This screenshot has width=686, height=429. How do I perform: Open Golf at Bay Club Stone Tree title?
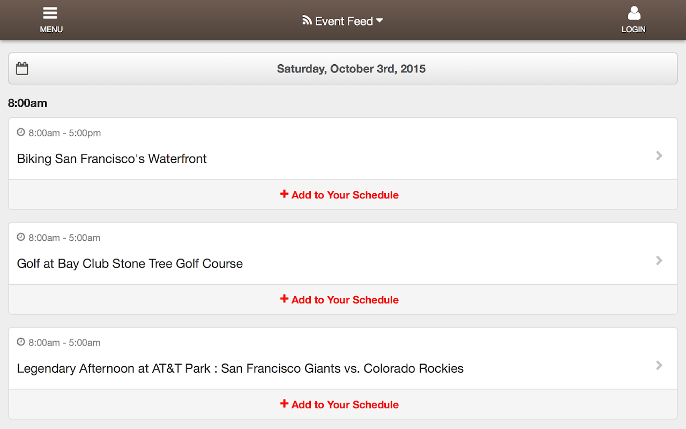click(130, 264)
